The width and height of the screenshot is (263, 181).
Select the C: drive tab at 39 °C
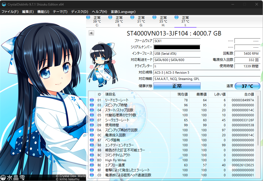[x=97, y=21]
